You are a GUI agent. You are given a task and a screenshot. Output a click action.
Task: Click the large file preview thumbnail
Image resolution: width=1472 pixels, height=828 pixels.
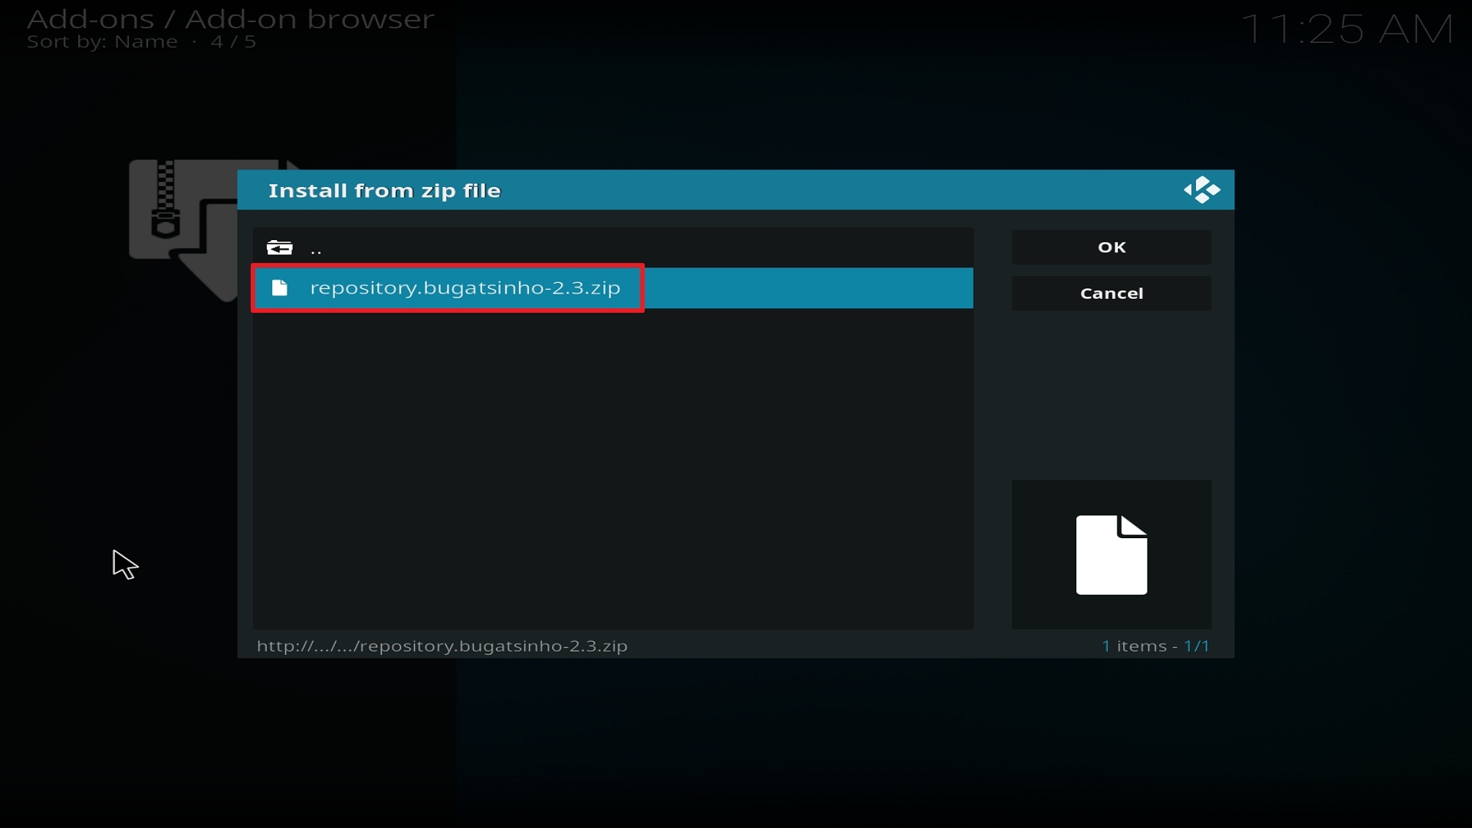pos(1112,555)
